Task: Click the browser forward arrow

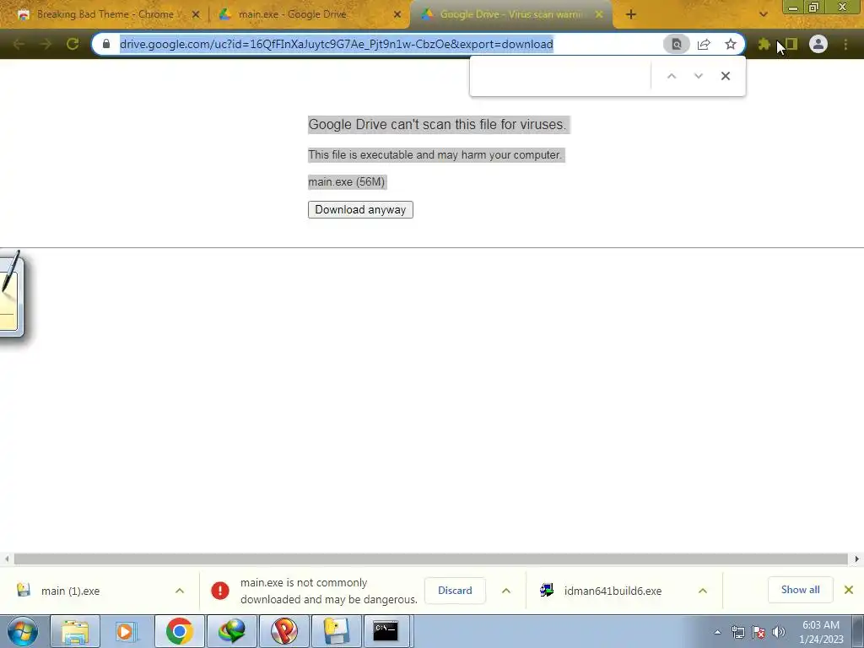Action: 46,44
